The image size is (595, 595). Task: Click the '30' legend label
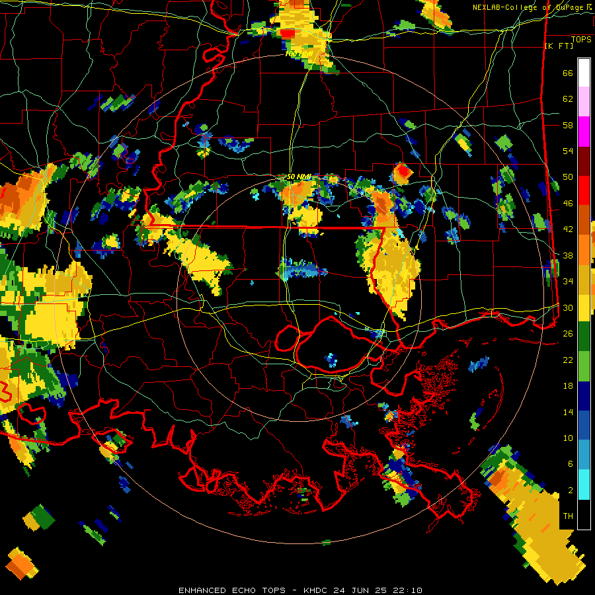coord(568,307)
